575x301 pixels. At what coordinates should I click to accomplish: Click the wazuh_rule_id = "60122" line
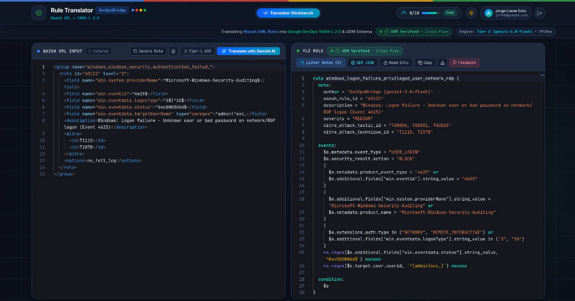click(x=353, y=98)
